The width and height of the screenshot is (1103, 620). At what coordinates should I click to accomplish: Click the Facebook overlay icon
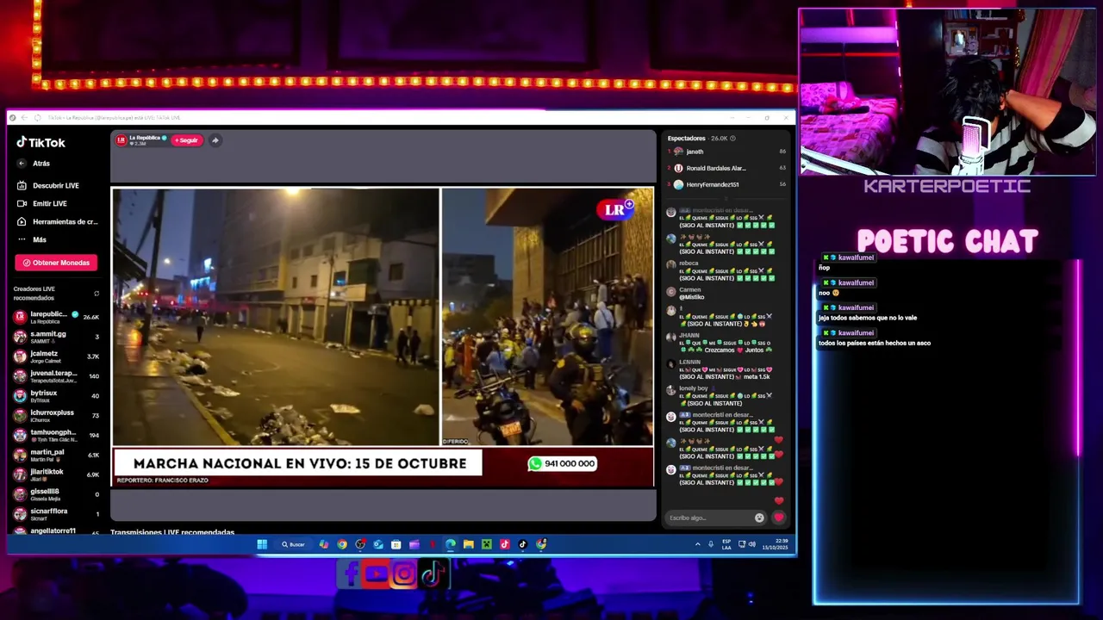click(x=350, y=574)
